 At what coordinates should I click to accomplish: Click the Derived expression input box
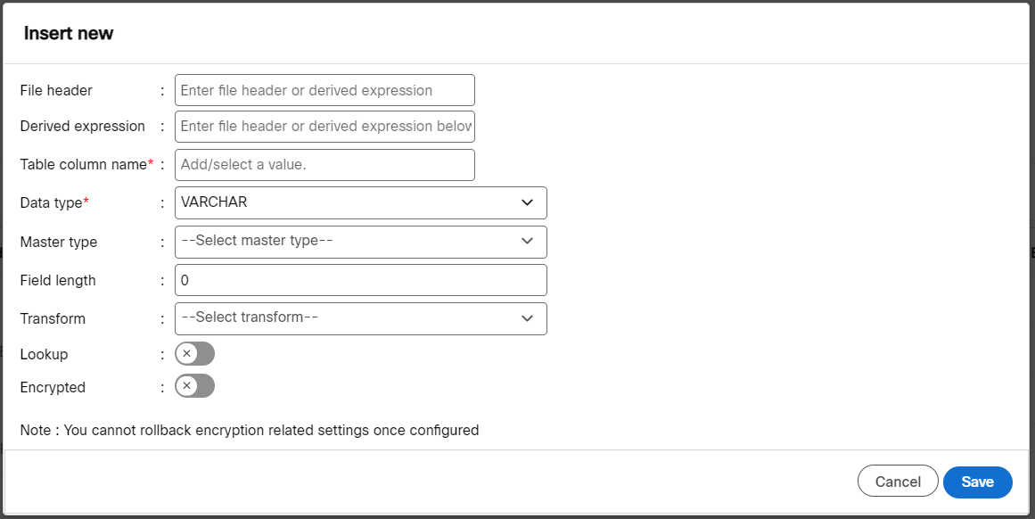coord(324,127)
